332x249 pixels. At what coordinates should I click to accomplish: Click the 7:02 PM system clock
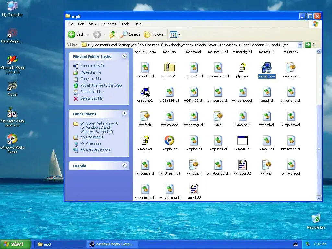pyautogui.click(x=320, y=244)
